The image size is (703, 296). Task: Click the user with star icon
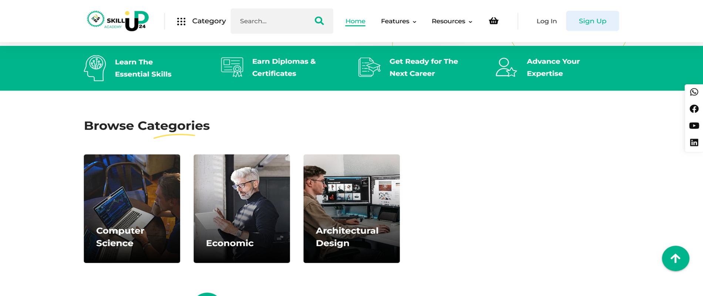(x=506, y=67)
